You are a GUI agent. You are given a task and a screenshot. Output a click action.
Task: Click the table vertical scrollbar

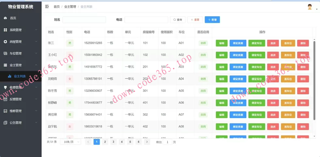tap(314, 81)
